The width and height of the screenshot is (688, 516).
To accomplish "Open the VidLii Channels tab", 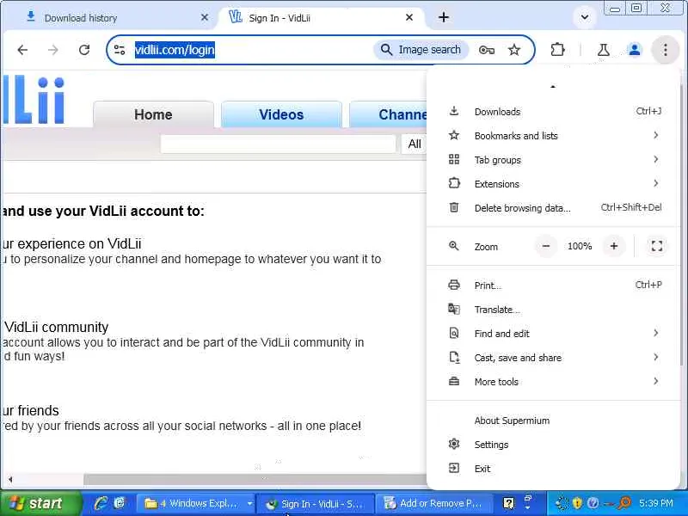I will 389,114.
